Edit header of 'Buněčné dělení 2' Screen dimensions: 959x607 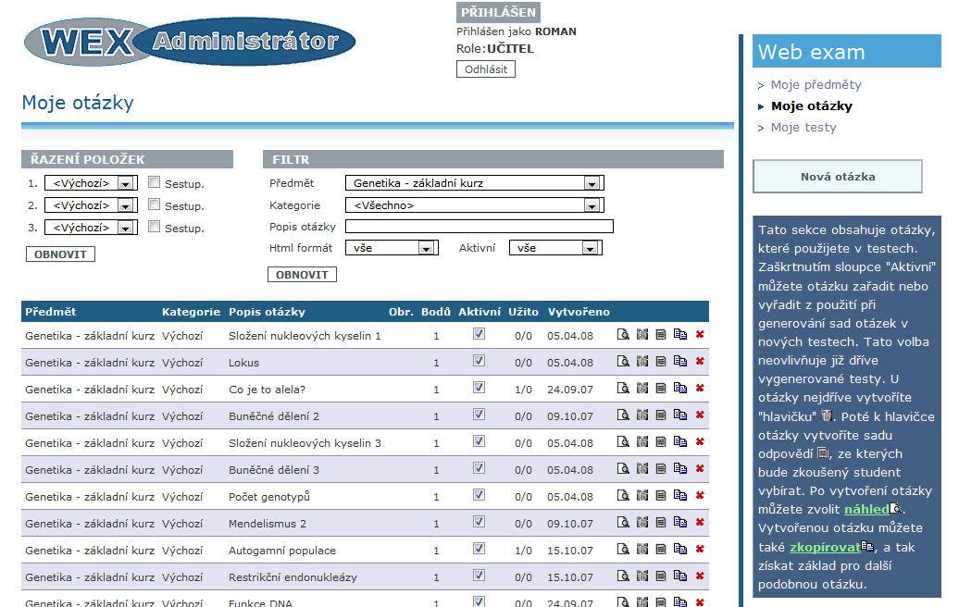pyautogui.click(x=642, y=415)
